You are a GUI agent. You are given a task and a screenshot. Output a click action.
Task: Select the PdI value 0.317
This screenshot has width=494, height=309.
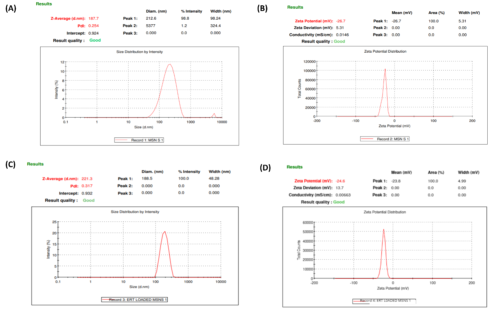click(87, 186)
